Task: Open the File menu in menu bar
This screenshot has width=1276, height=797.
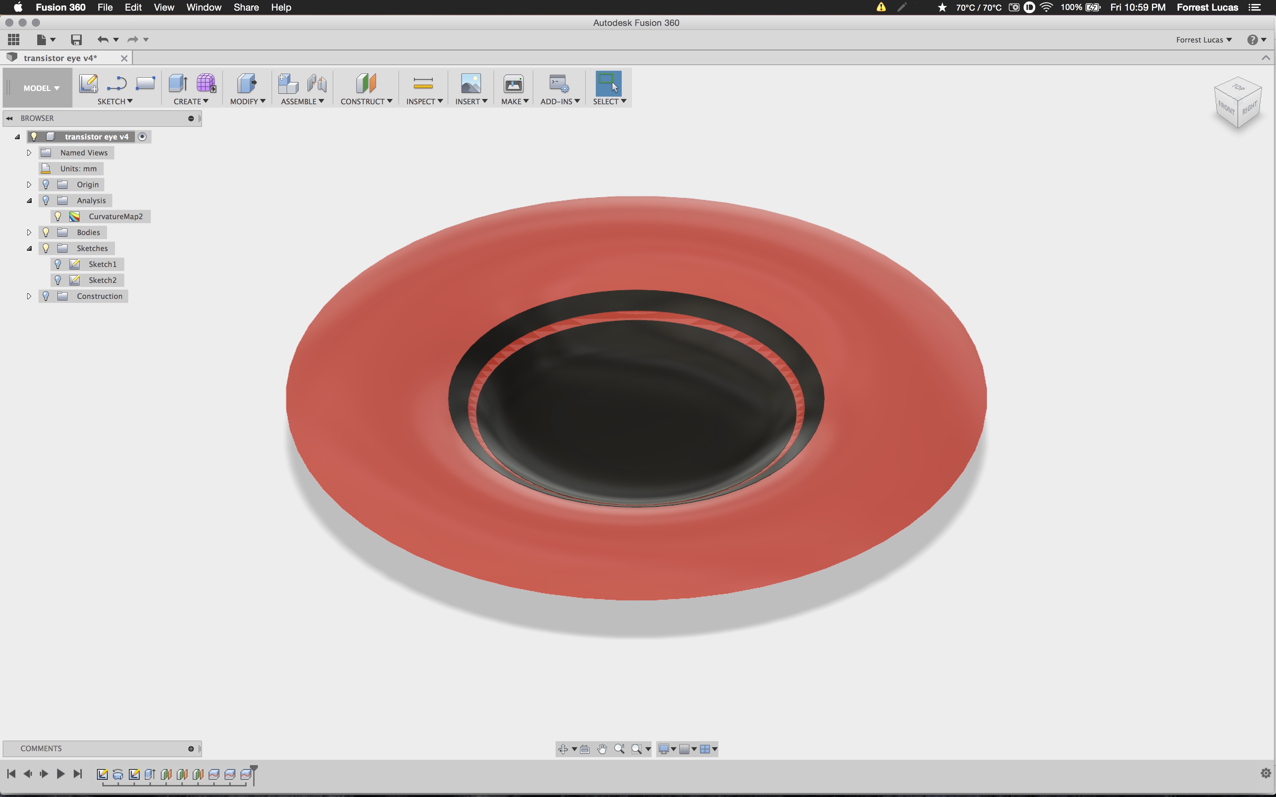Action: point(105,7)
